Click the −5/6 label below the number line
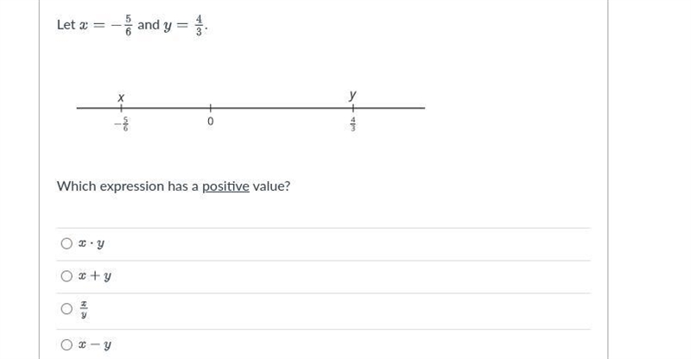This screenshot has width=691, height=359. pyautogui.click(x=122, y=124)
